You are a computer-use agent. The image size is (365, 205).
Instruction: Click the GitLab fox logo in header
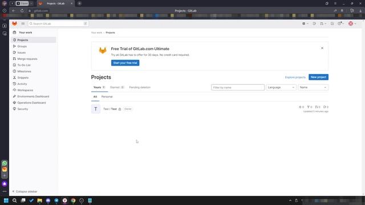tap(14, 23)
